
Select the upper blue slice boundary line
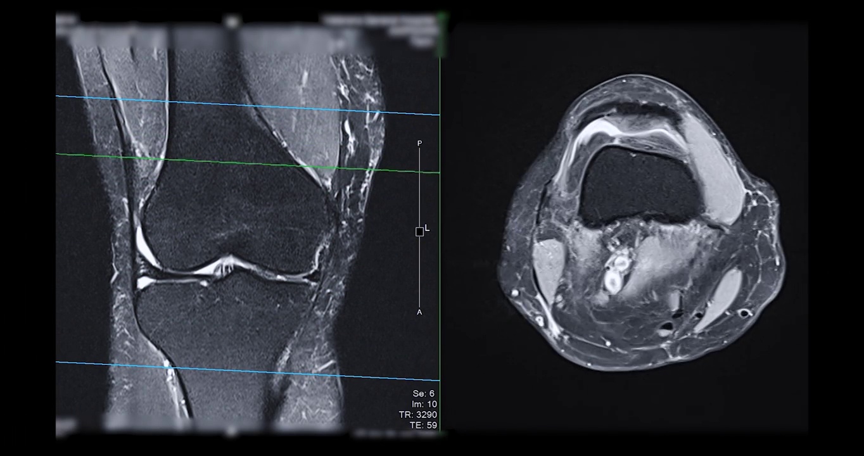pyautogui.click(x=248, y=106)
